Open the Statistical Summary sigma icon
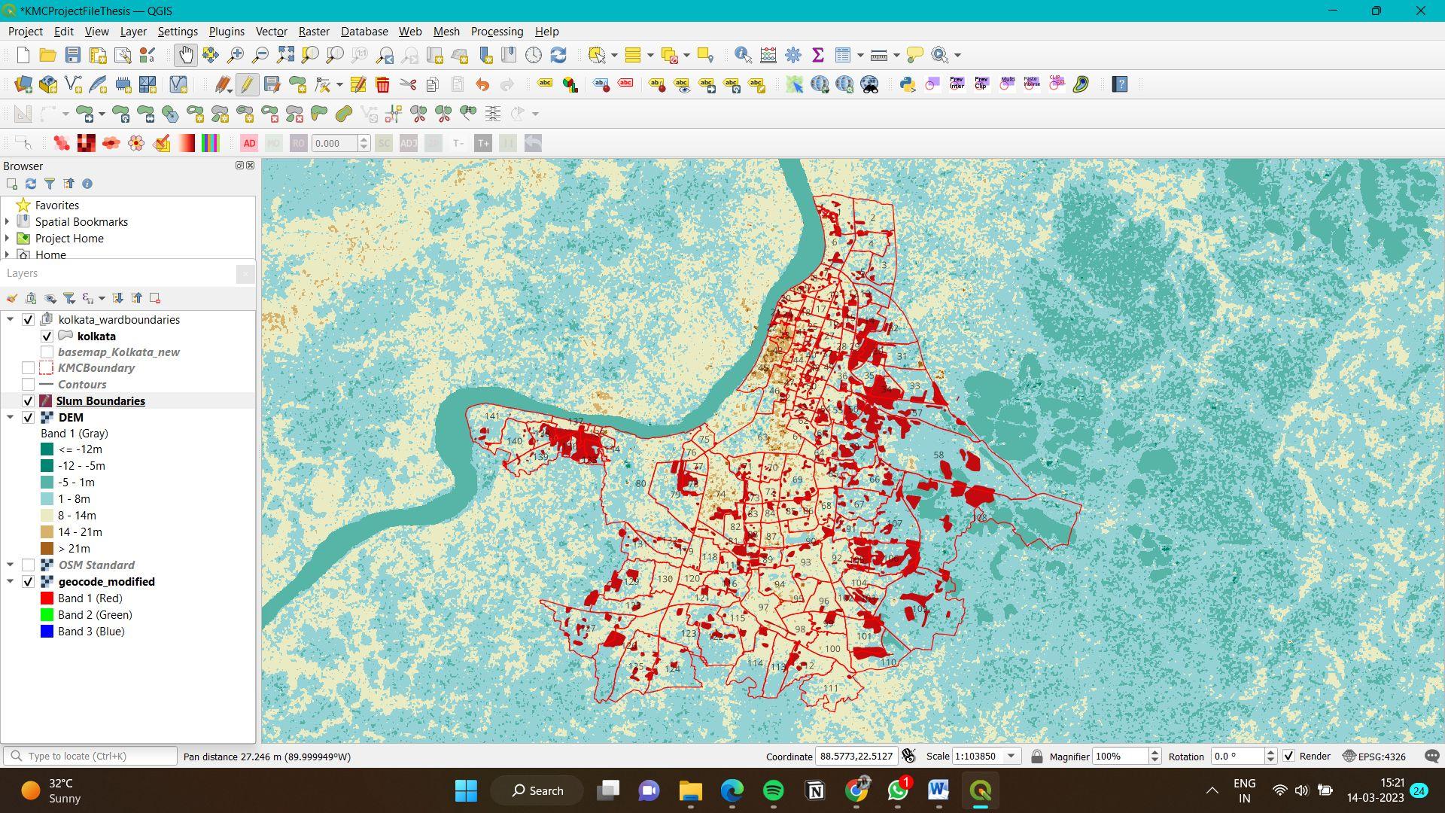Screen dimensions: 1445x813 pos(818,55)
